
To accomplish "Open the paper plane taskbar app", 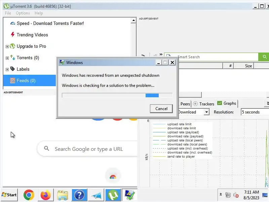I will [96, 195].
